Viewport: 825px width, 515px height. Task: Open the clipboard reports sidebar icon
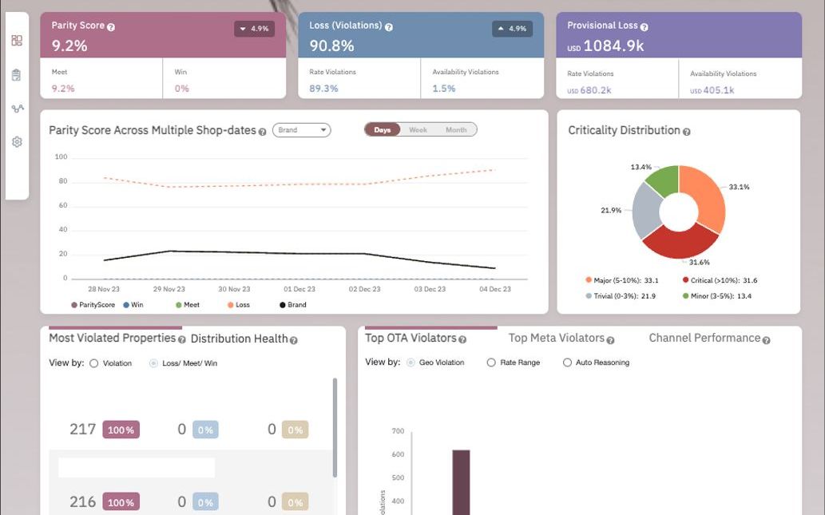coord(16,75)
